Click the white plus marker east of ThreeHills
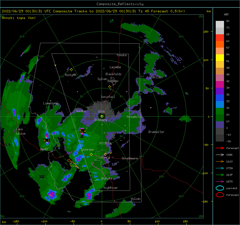 pos(151,108)
